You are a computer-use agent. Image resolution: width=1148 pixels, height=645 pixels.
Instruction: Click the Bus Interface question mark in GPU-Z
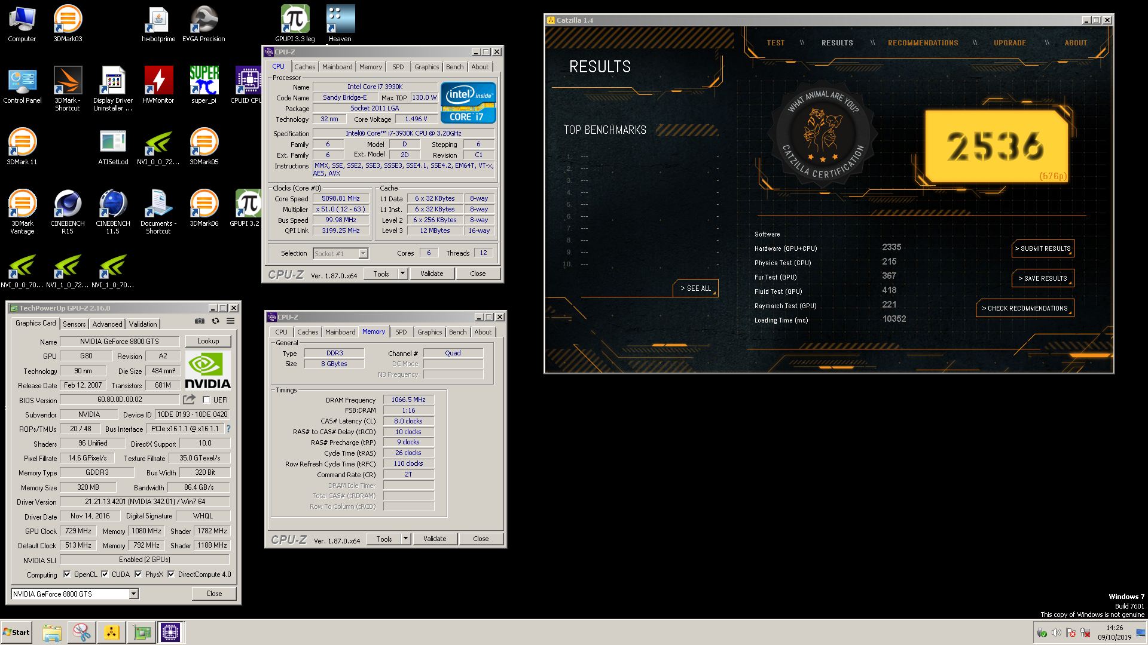[x=228, y=429]
